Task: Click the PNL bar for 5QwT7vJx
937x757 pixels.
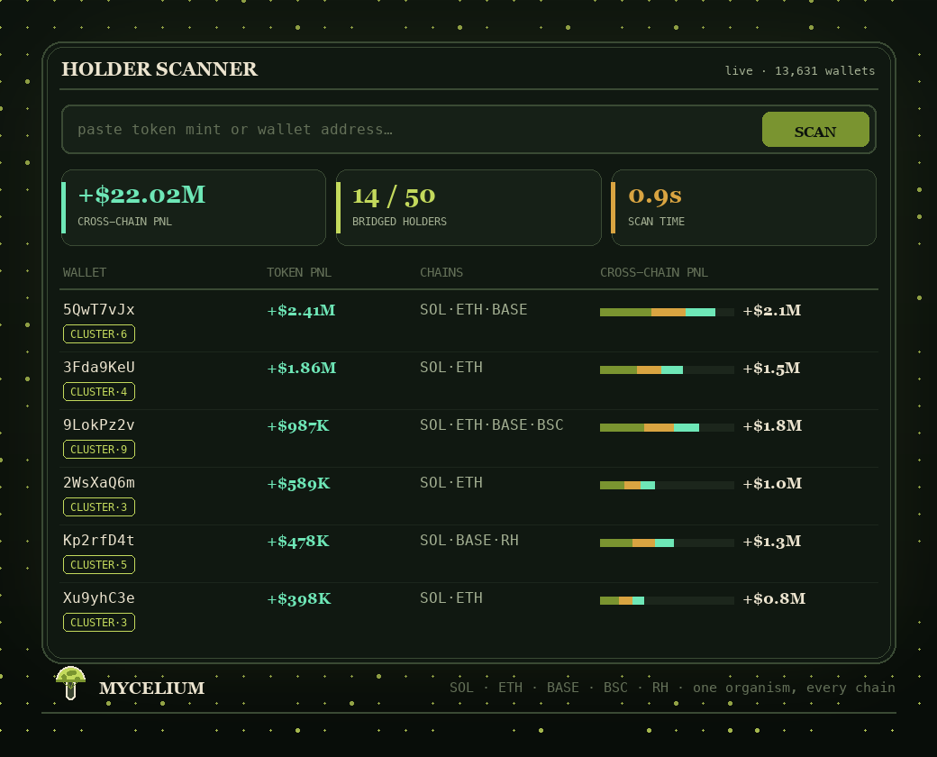Action: (x=667, y=312)
